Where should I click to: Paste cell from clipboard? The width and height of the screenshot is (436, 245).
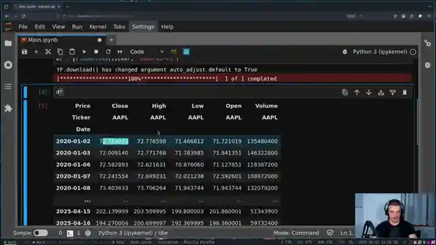[x=72, y=52]
